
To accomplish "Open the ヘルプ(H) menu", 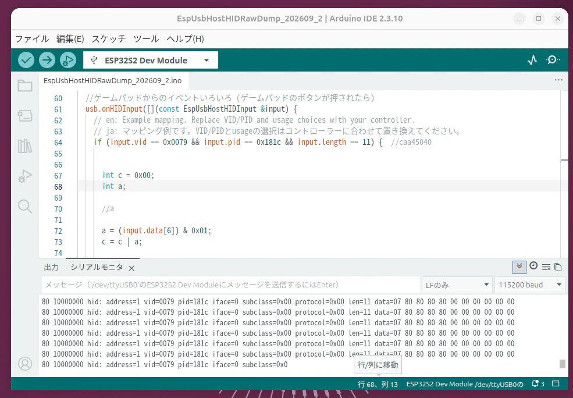I will 185,39.
